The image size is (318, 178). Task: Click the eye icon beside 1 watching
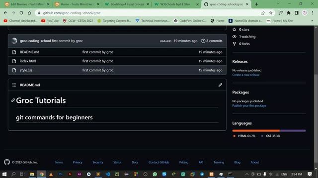pyautogui.click(x=234, y=37)
